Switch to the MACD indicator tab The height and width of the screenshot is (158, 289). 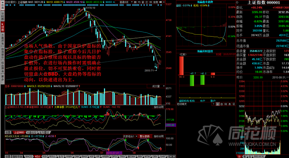(x=28, y=156)
